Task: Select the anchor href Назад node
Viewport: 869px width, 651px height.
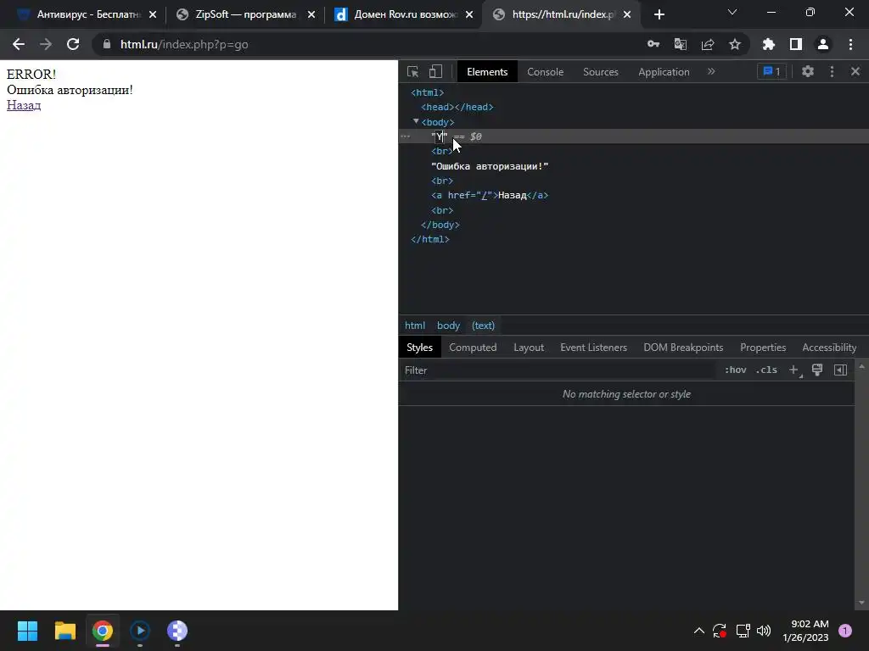Action: click(x=490, y=196)
